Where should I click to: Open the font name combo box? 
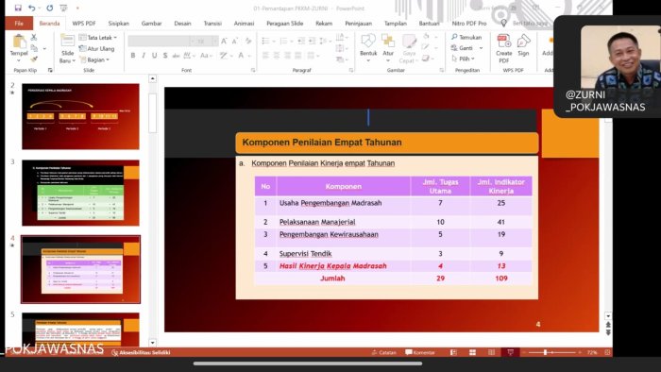161,41
